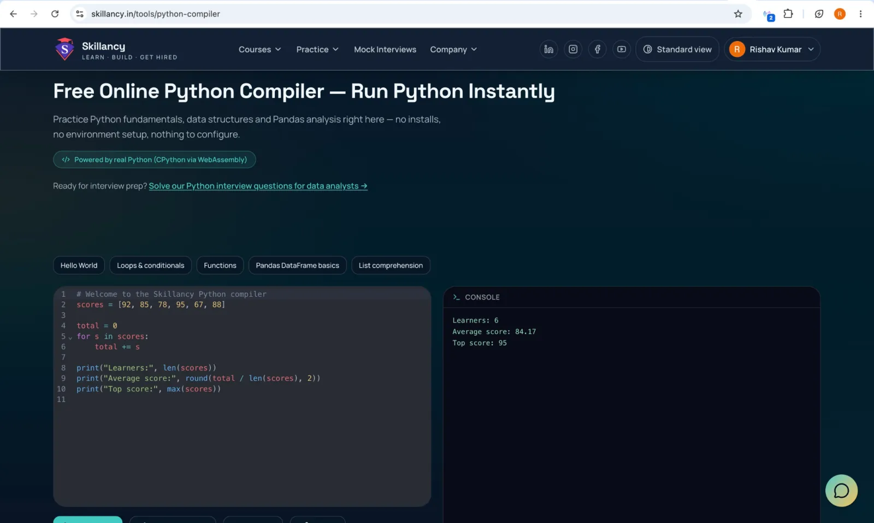Open the Rishav Kumar account dropdown
This screenshot has width=874, height=523.
tap(772, 49)
